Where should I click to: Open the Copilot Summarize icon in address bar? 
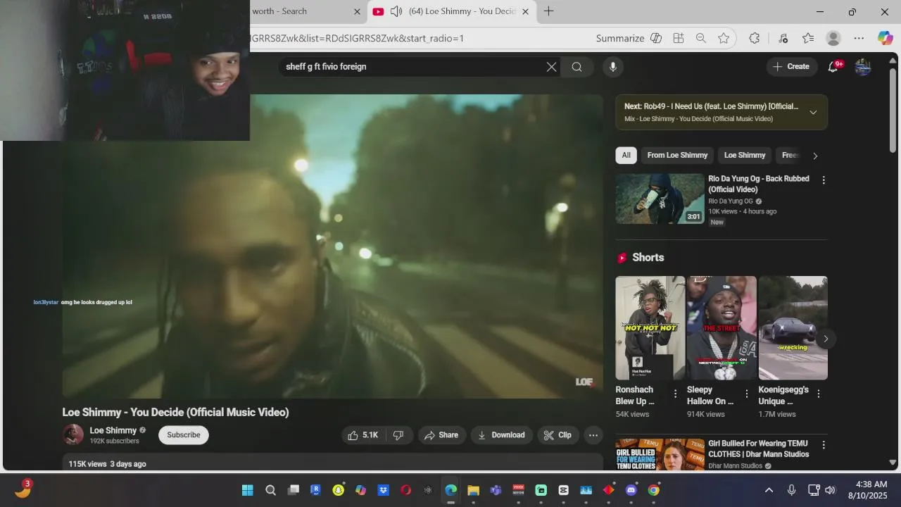tap(656, 38)
